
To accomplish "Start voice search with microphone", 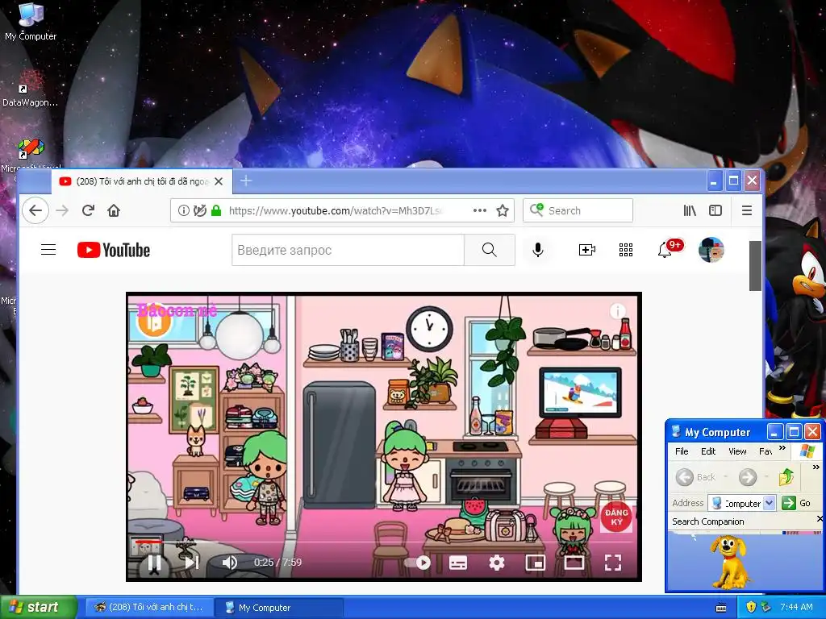I will pos(538,250).
